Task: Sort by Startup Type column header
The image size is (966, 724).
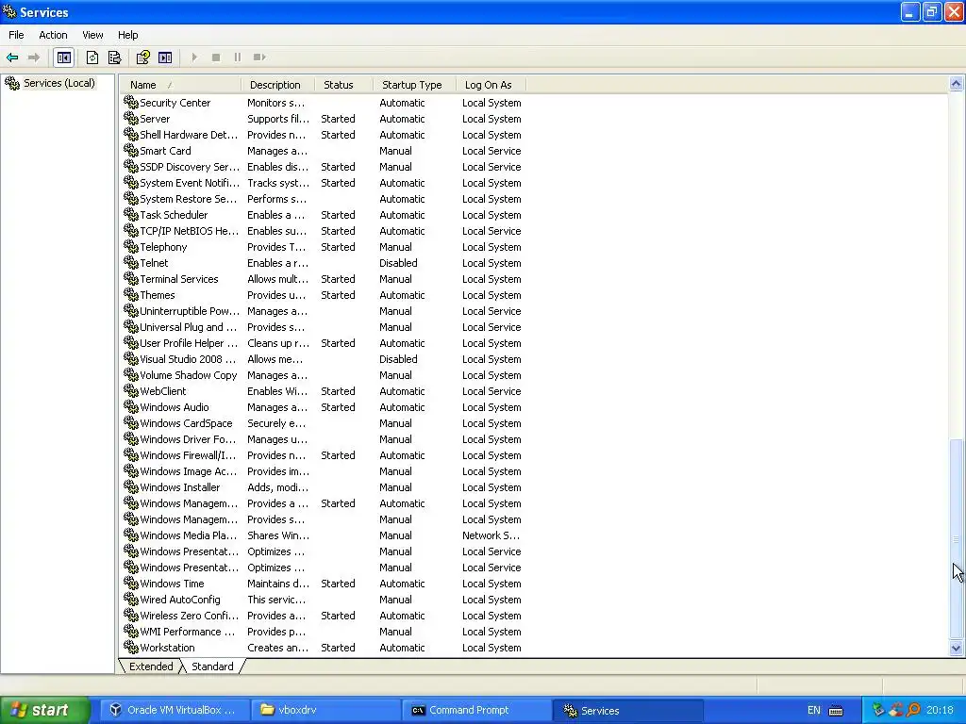Action: pyautogui.click(x=415, y=85)
